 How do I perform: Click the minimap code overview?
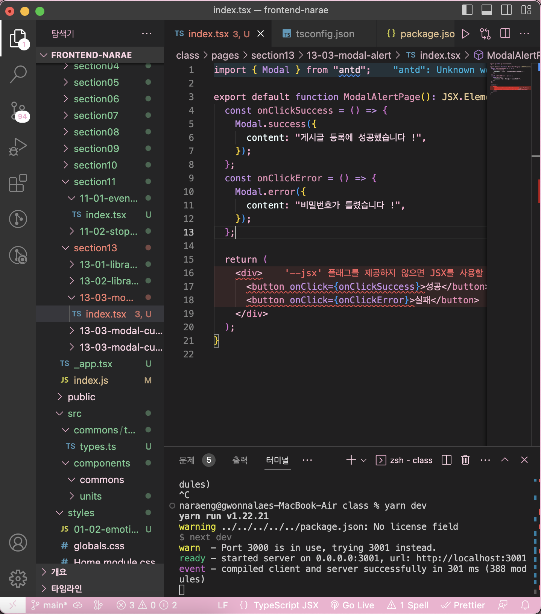coord(509,78)
